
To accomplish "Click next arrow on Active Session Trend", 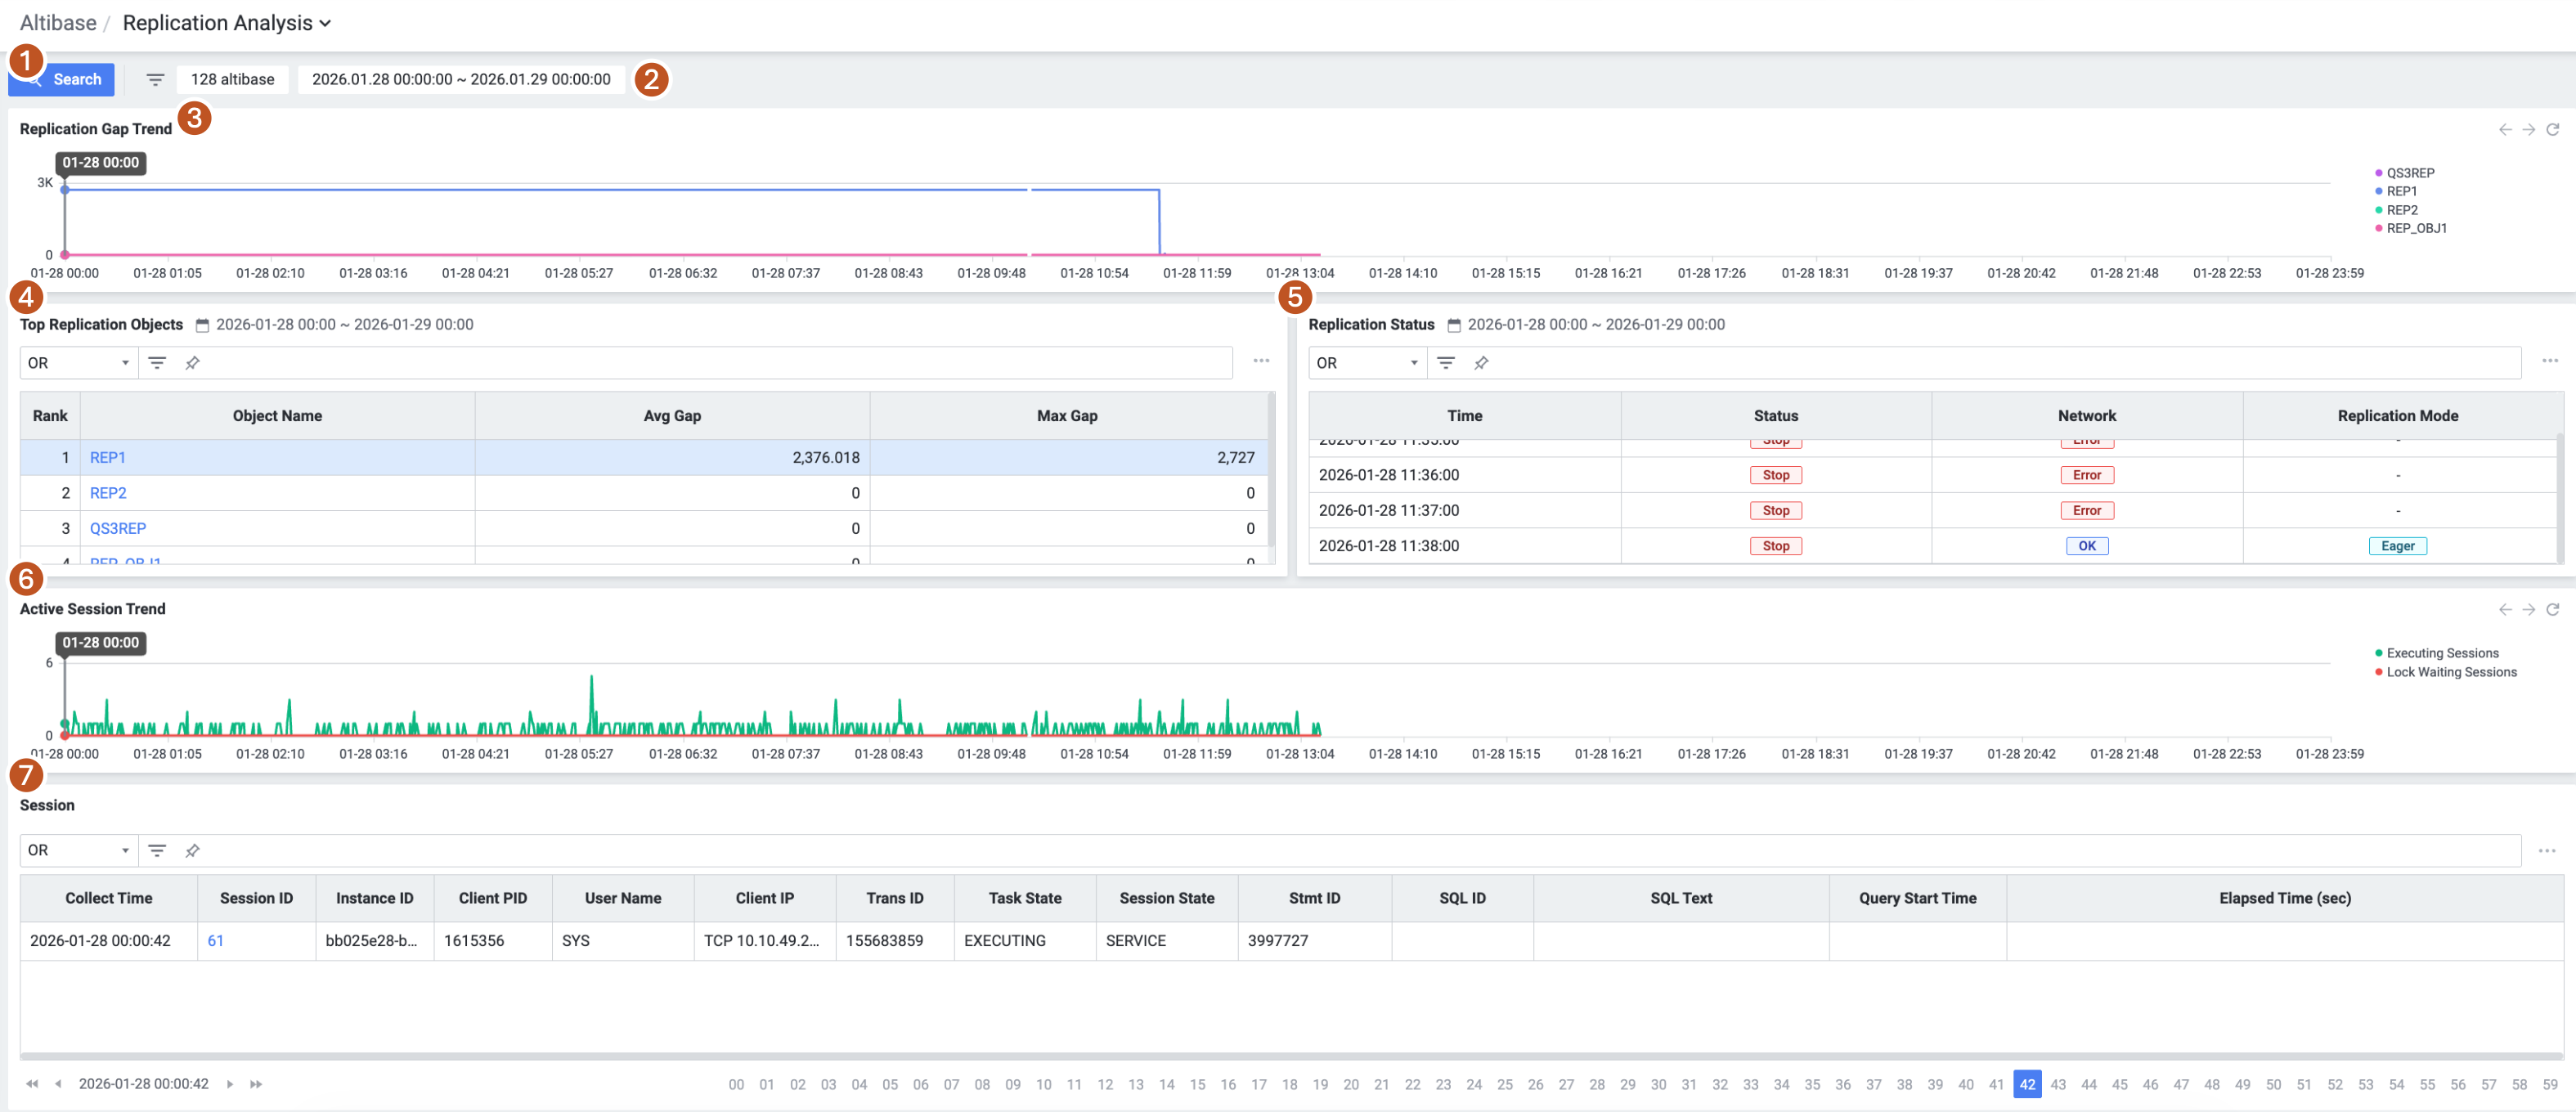I will [2529, 610].
